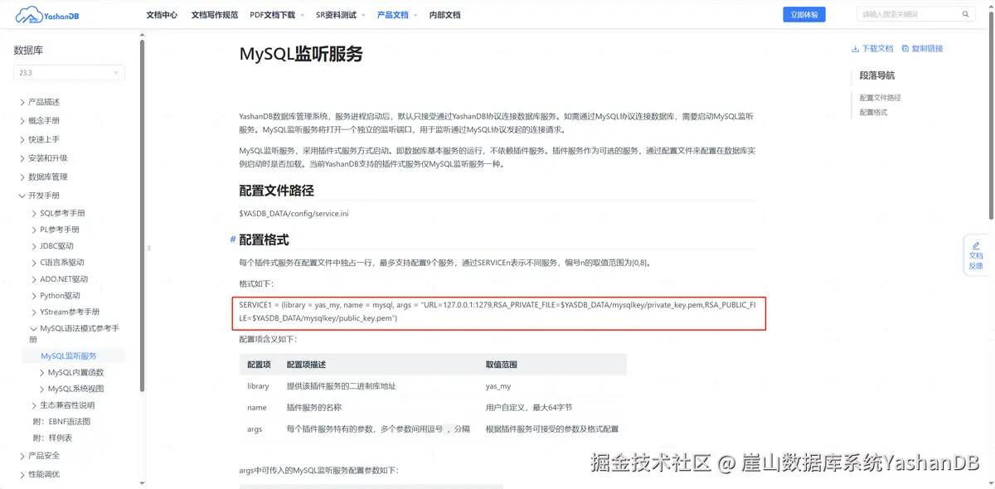The image size is (995, 489).
Task: Jump to 配置文件路径 in section navigation
Action: coord(880,98)
